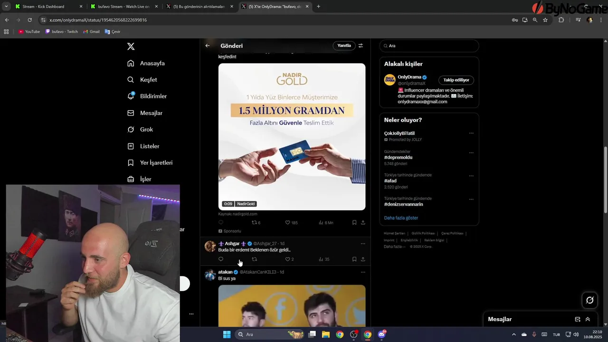
Task: Open Yer İşaretleri bookmarks
Action: 150,163
